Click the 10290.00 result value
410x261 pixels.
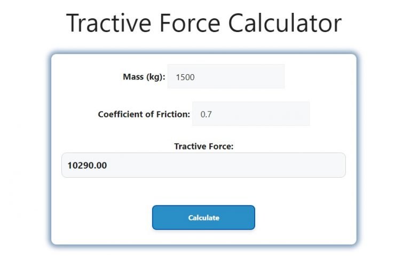[87, 165]
